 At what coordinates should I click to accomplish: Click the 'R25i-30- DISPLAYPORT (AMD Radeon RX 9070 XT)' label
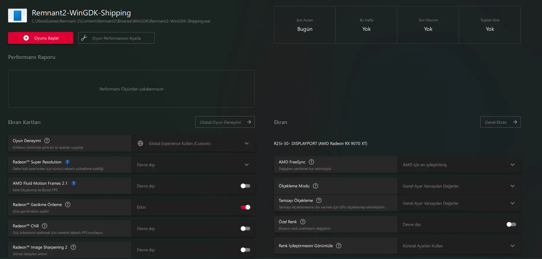pos(321,144)
